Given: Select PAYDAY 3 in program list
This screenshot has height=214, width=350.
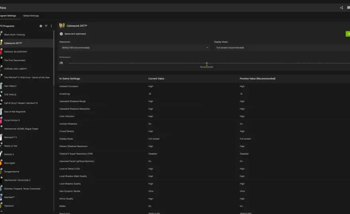Looking at the screenshot, I should tap(27, 155).
